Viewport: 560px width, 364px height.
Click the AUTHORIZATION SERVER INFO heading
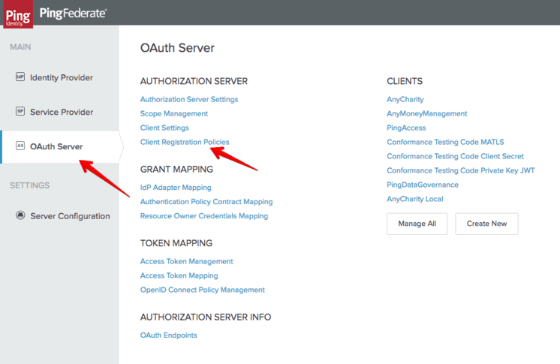tap(206, 317)
